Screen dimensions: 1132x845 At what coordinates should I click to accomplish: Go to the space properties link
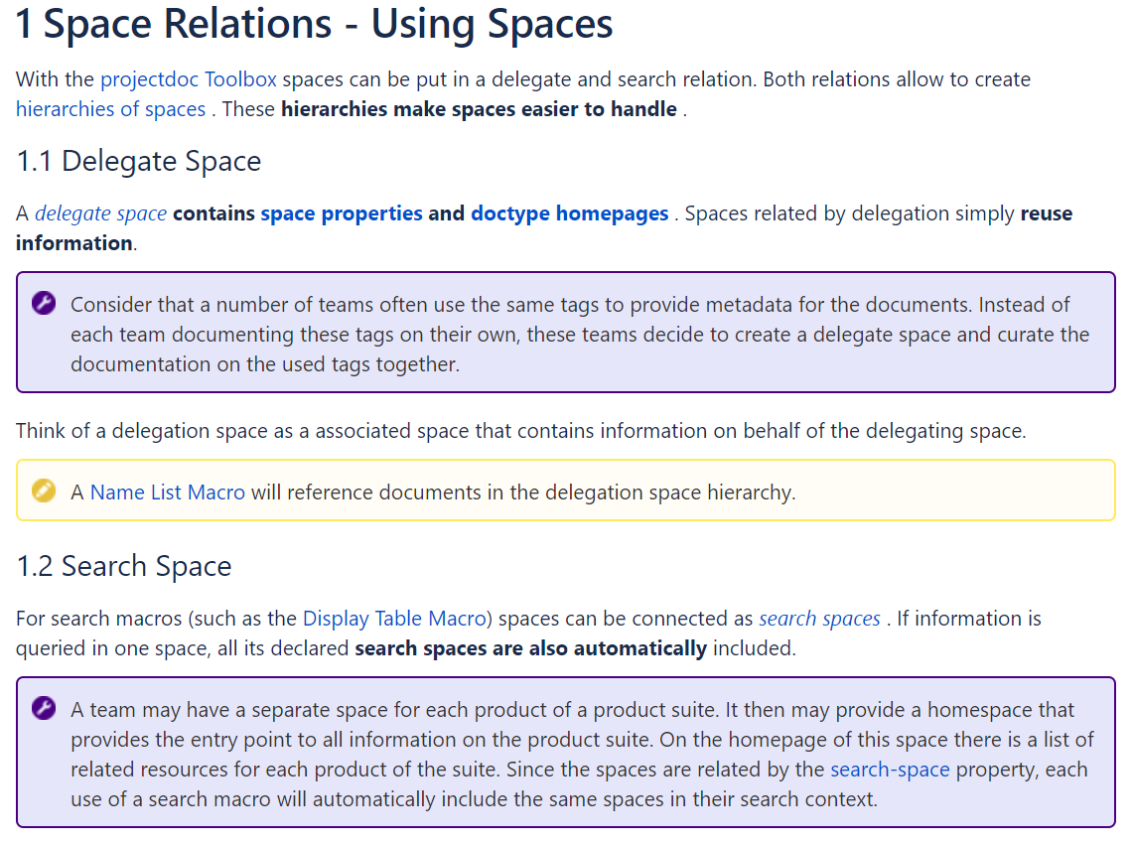(x=342, y=213)
